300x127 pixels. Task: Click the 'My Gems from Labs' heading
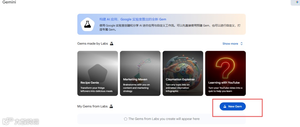click(x=92, y=106)
